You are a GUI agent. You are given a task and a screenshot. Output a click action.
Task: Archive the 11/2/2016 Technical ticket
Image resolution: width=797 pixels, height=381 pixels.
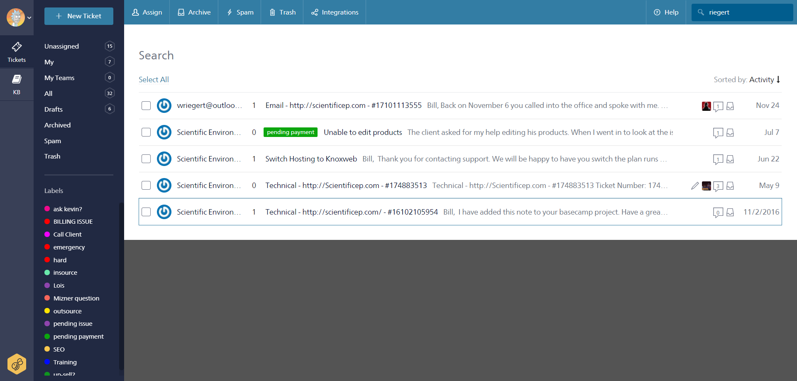click(730, 212)
